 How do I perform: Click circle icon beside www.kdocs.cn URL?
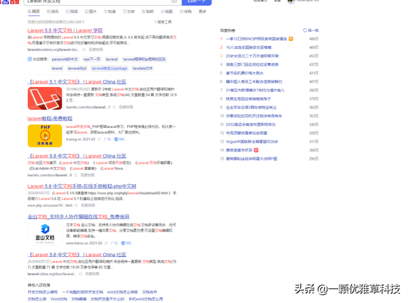click(x=106, y=243)
